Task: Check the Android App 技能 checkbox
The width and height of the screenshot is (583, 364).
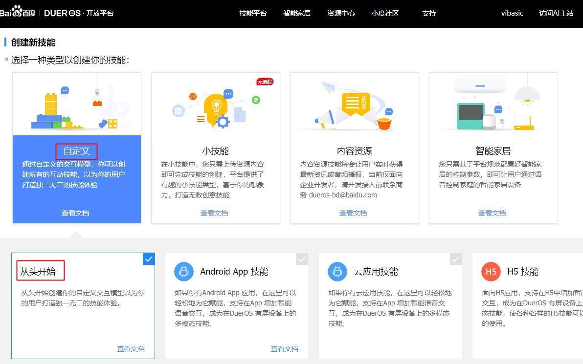Action: (302, 259)
